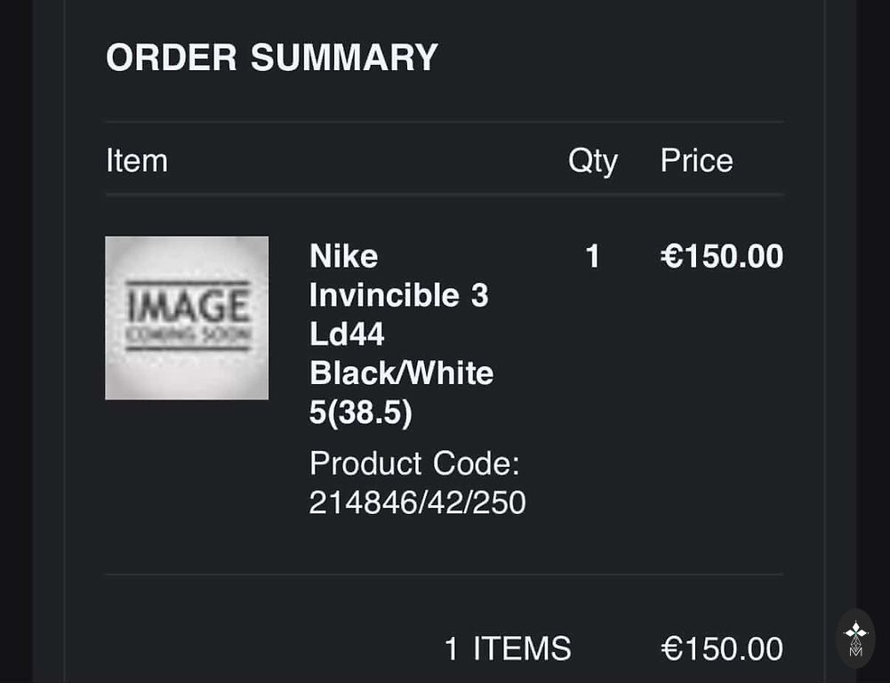Screen dimensions: 890x683
Task: Click the item row price €150.00
Action: coord(722,257)
